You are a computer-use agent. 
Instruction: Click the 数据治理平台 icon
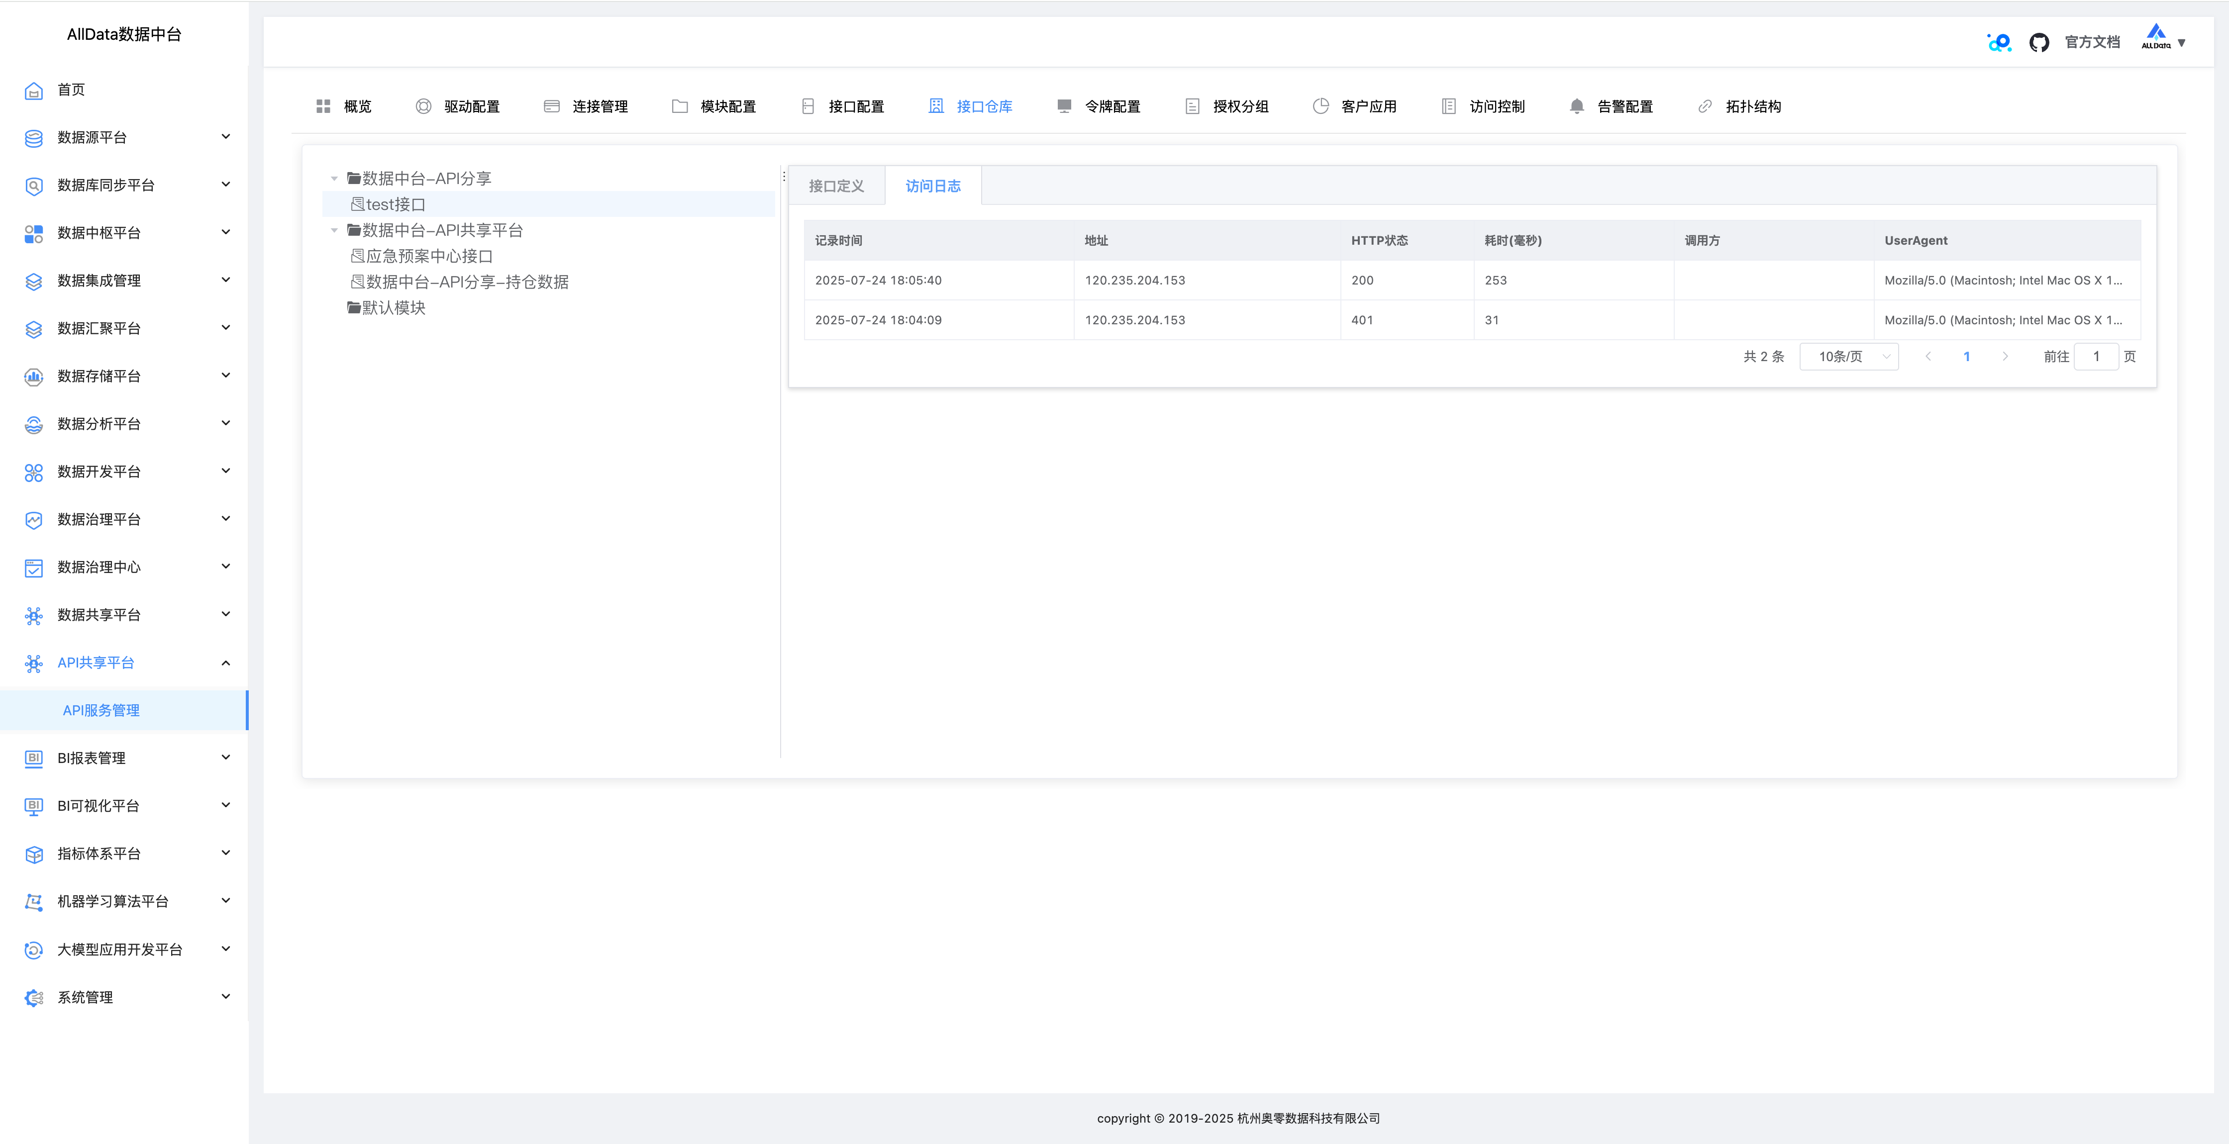[34, 519]
